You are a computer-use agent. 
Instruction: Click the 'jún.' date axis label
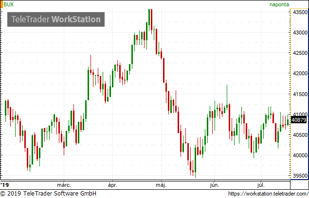[x=215, y=185]
